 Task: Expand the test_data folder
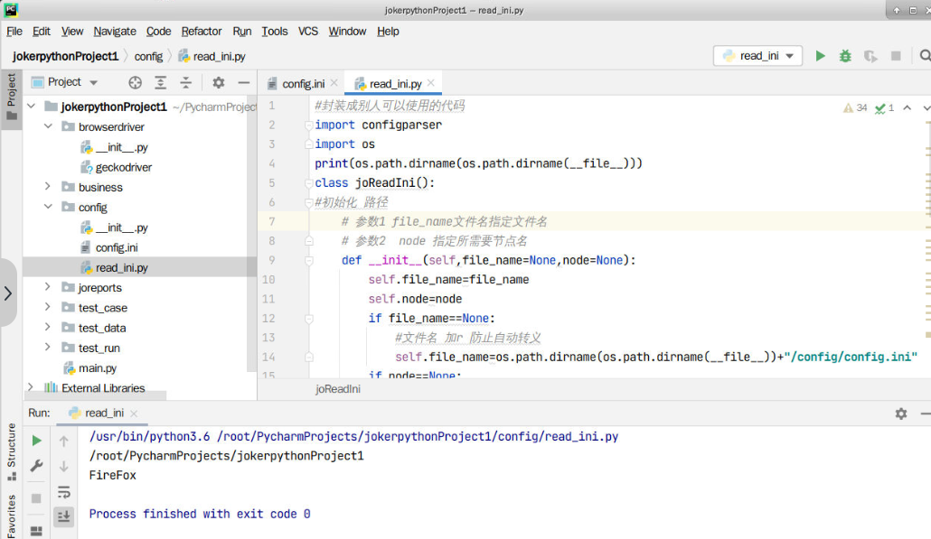pyautogui.click(x=48, y=328)
